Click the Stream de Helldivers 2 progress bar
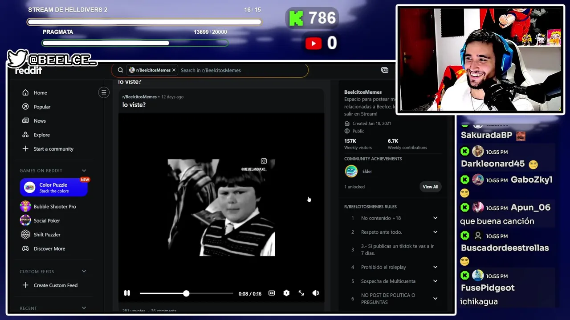This screenshot has width=570, height=320. [x=144, y=22]
